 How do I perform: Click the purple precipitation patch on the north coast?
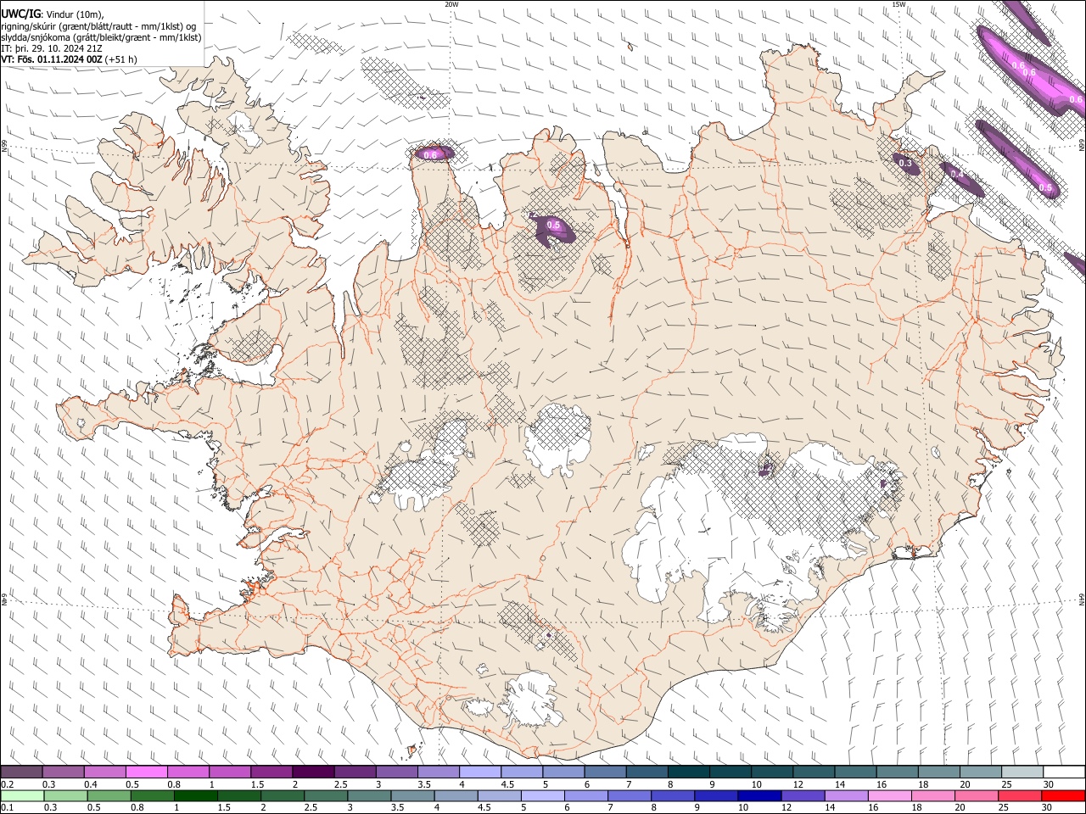pos(434,153)
